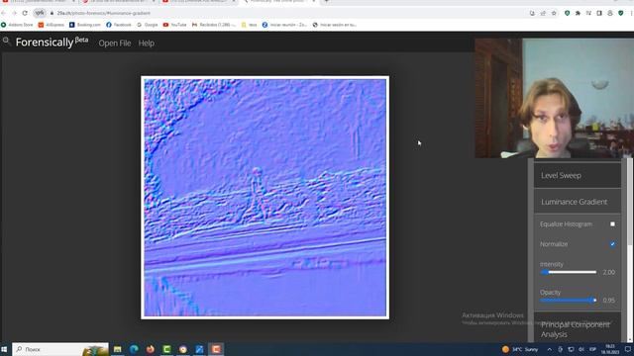Go forward with the browser forward arrow
This screenshot has width=634, height=356.
coord(14,13)
